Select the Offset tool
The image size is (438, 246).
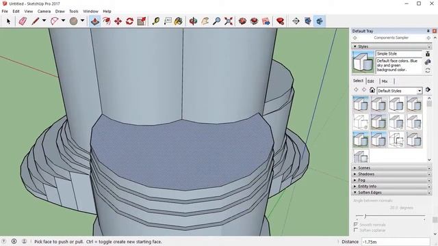pyautogui.click(x=107, y=21)
